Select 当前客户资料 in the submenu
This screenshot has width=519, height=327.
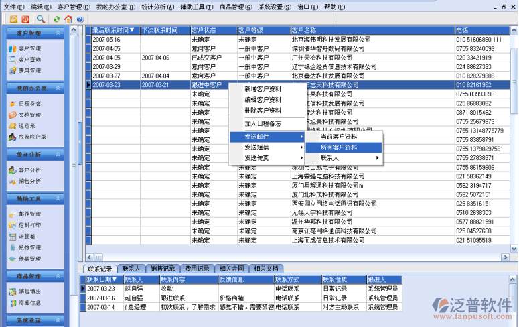[x=344, y=137]
